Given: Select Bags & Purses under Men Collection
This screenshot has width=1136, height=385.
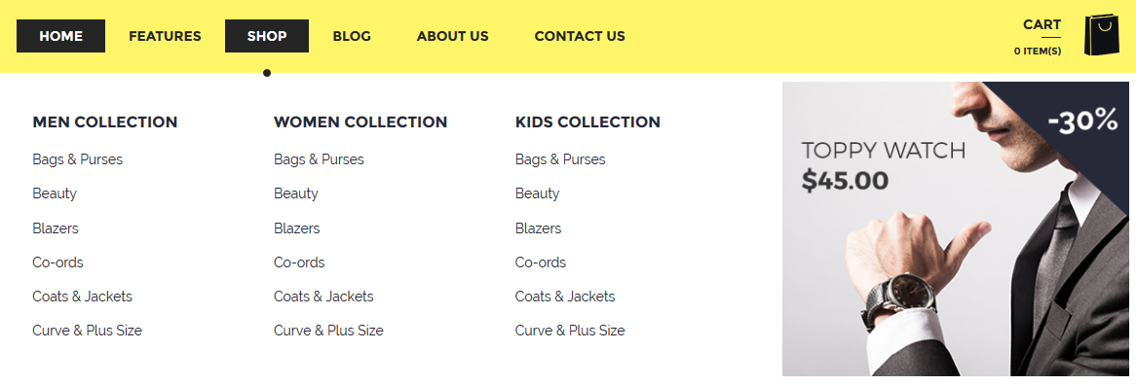Looking at the screenshot, I should click(x=78, y=159).
